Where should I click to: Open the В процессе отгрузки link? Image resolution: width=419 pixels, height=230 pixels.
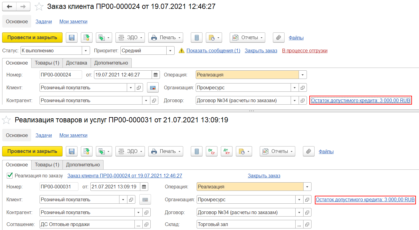305,51
